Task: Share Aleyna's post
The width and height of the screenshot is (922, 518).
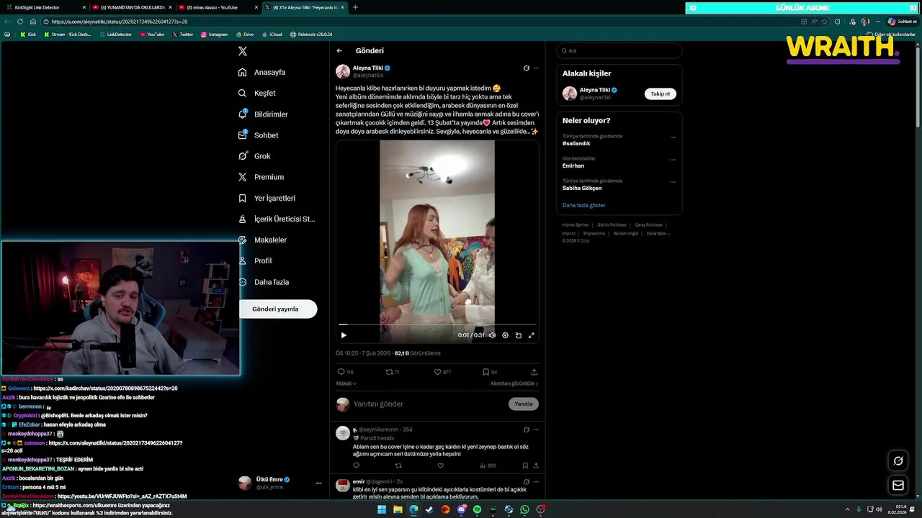Action: coord(534,372)
